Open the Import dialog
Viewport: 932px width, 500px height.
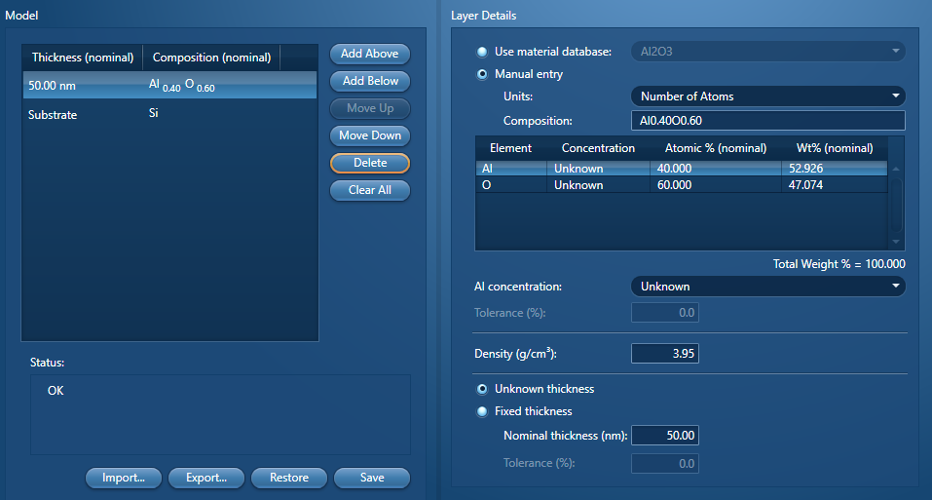(x=123, y=478)
